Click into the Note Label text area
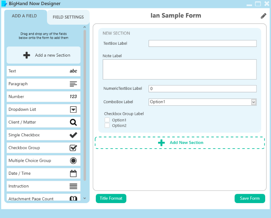 tap(180, 69)
